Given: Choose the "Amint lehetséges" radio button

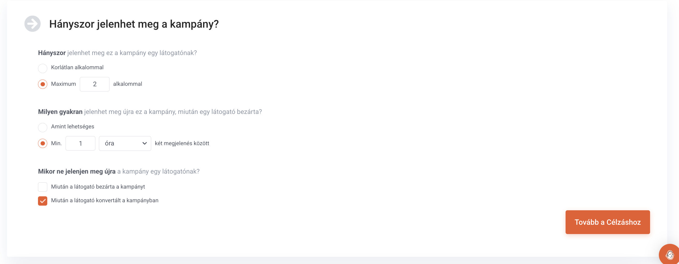Looking at the screenshot, I should click(x=43, y=128).
